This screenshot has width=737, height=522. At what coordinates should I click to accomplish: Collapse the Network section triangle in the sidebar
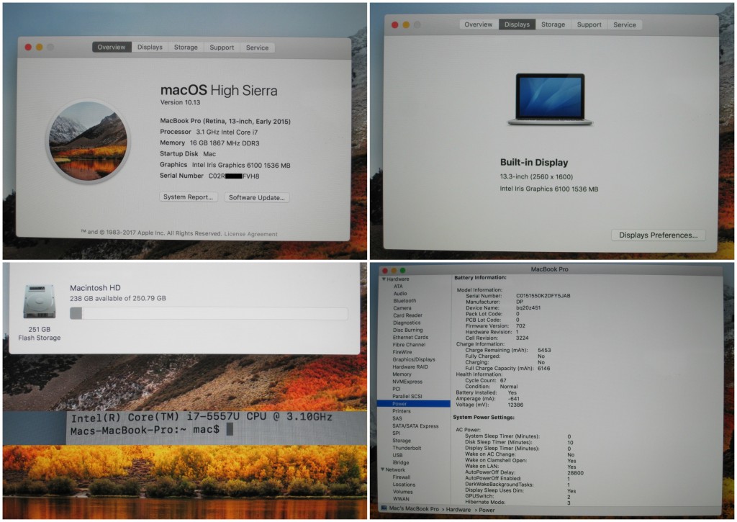pos(383,469)
